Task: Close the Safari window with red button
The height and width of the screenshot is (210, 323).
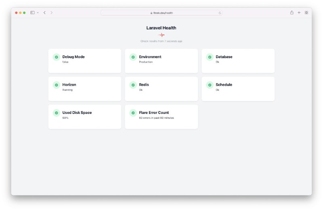Action: [x=16, y=13]
